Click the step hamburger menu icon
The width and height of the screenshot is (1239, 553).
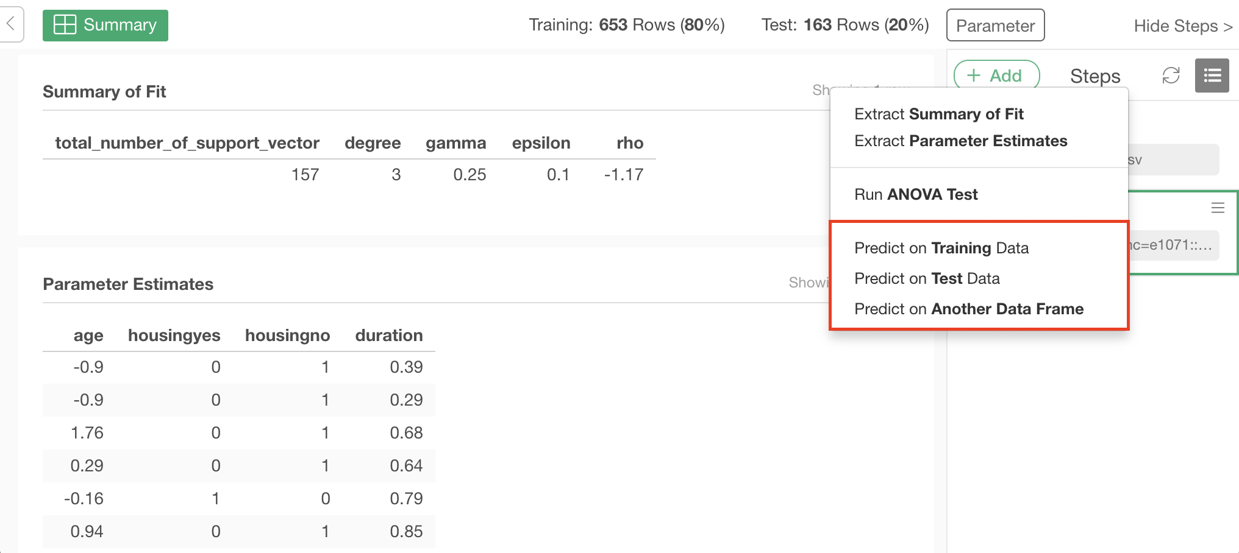click(x=1218, y=208)
